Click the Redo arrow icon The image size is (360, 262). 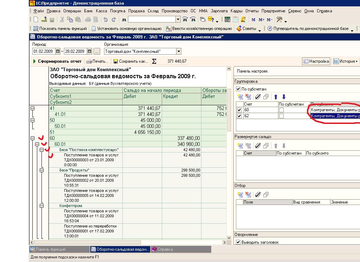pos(114,20)
